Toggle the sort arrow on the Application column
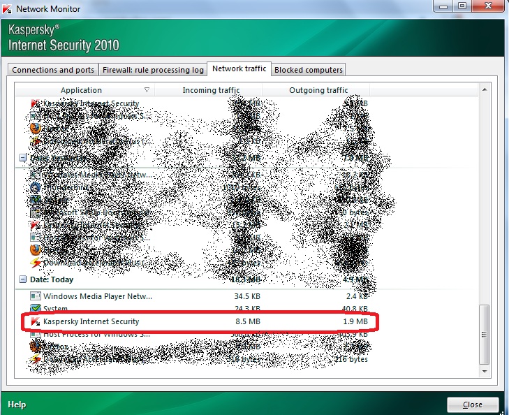The image size is (509, 415). tap(147, 89)
